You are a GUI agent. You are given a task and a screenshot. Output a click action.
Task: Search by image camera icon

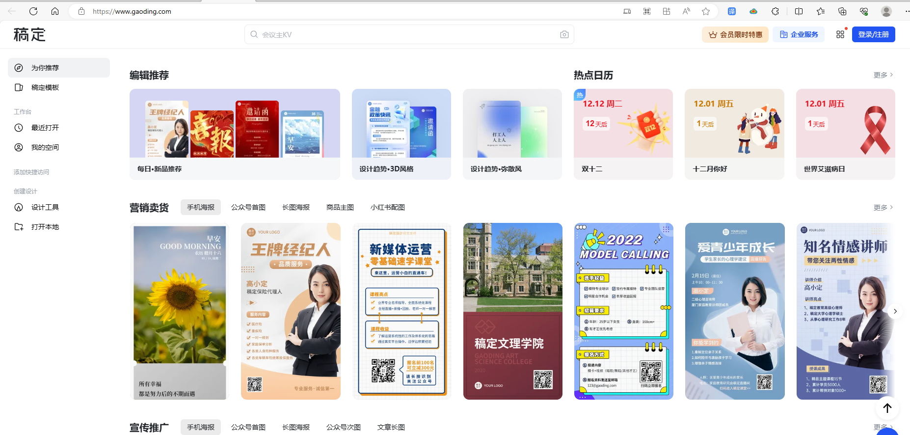click(564, 34)
